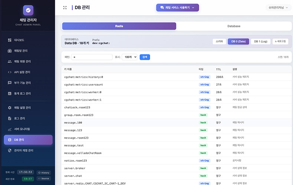Screen dimensions: 293x185
Task: Click key message.123
Action: (73, 130)
